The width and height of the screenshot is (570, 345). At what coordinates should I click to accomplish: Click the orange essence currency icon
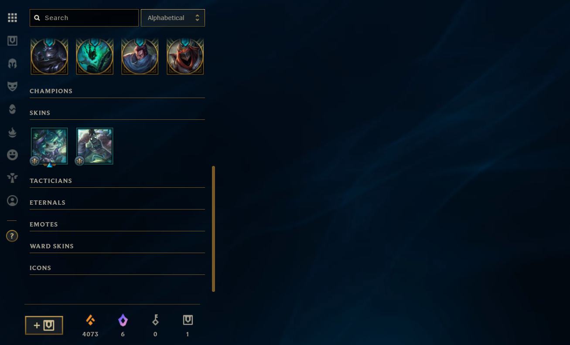(x=90, y=320)
